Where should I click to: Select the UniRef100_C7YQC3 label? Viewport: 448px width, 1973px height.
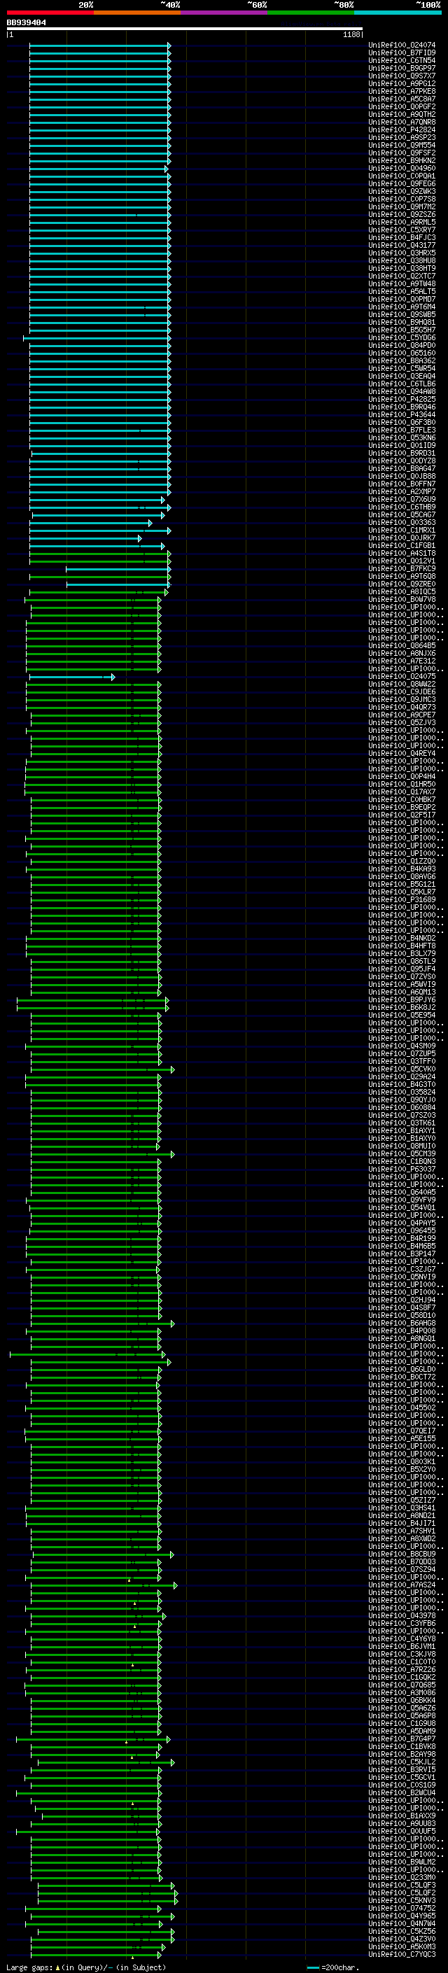402,1954
